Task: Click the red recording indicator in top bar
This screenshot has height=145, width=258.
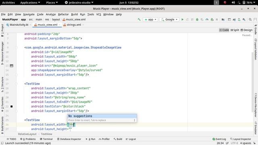Action: tap(225, 2)
